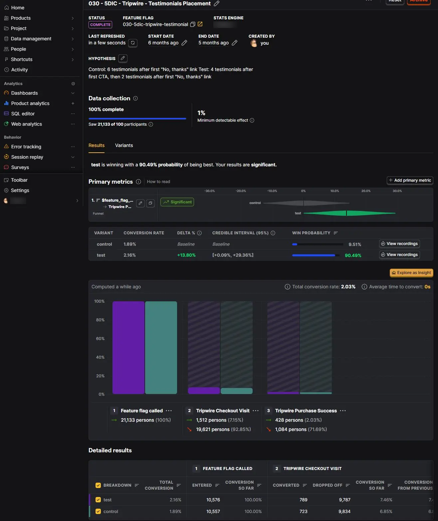The height and width of the screenshot is (521, 438).
Task: Switch to the Variants tab
Action: pyautogui.click(x=124, y=145)
